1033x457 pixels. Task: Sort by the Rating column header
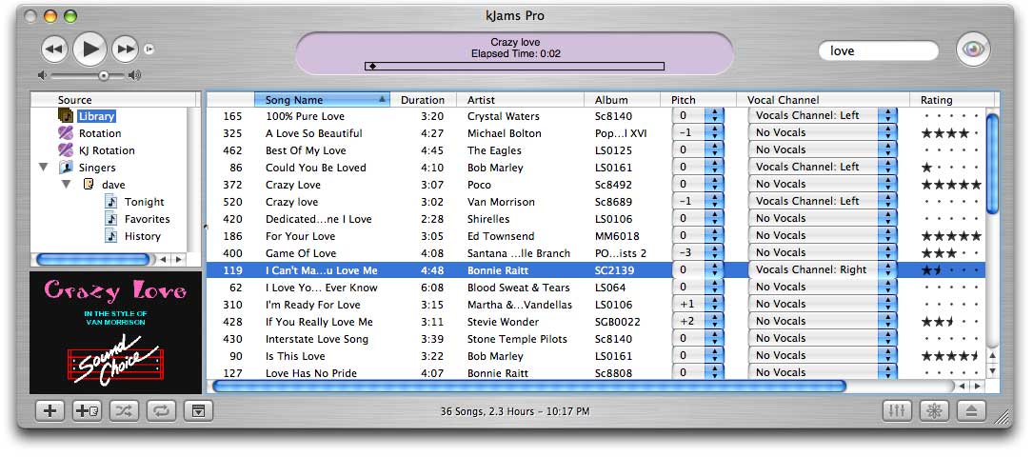click(952, 99)
